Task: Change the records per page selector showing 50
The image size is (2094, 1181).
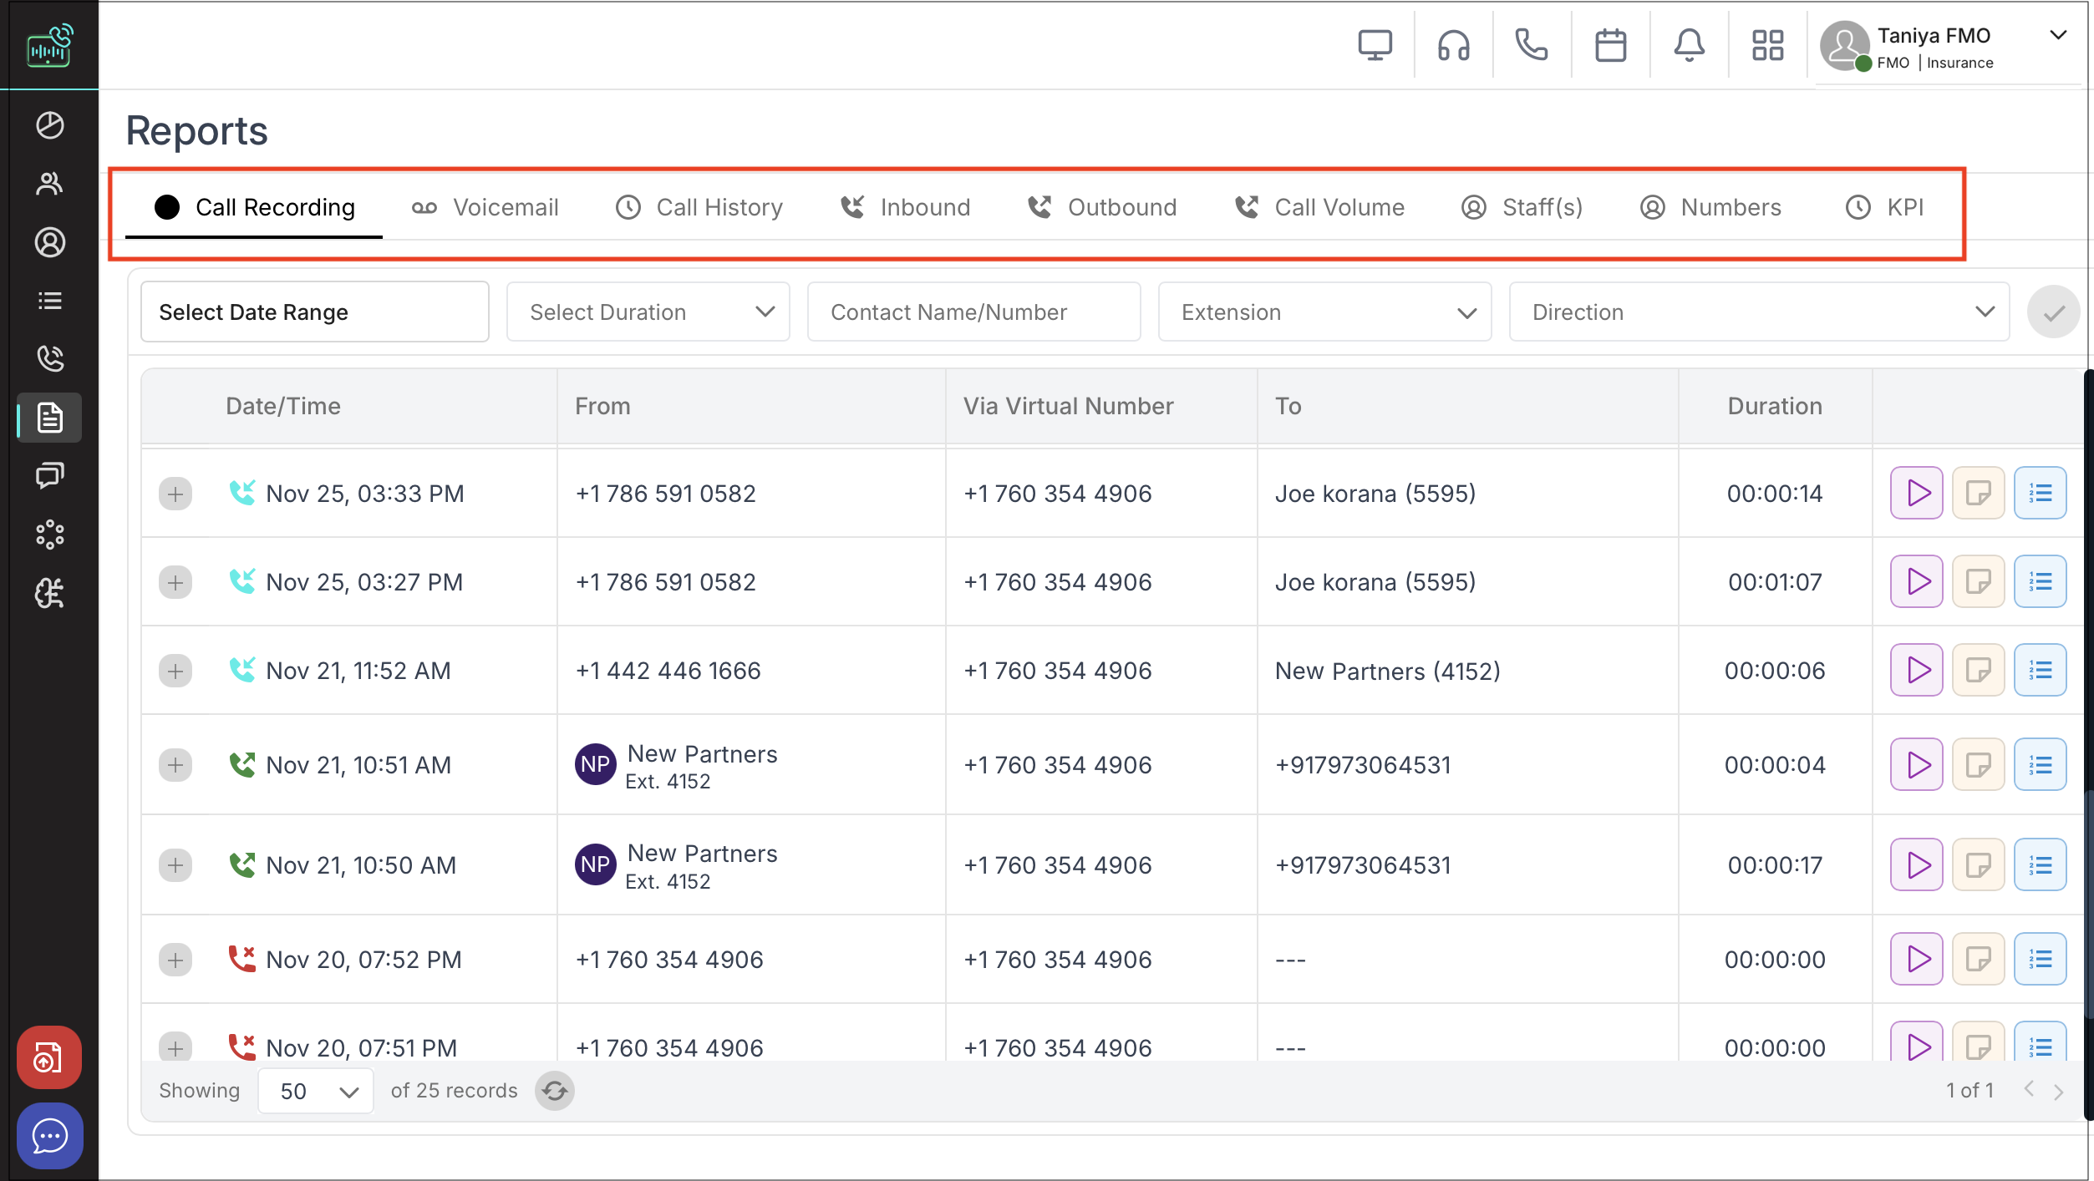Action: point(316,1091)
